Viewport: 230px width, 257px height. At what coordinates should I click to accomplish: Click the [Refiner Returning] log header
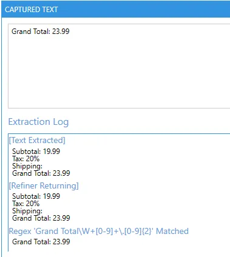[x=44, y=185]
